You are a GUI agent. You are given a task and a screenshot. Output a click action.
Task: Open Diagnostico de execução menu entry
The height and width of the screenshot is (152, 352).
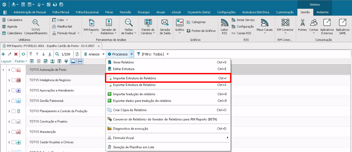click(x=168, y=129)
